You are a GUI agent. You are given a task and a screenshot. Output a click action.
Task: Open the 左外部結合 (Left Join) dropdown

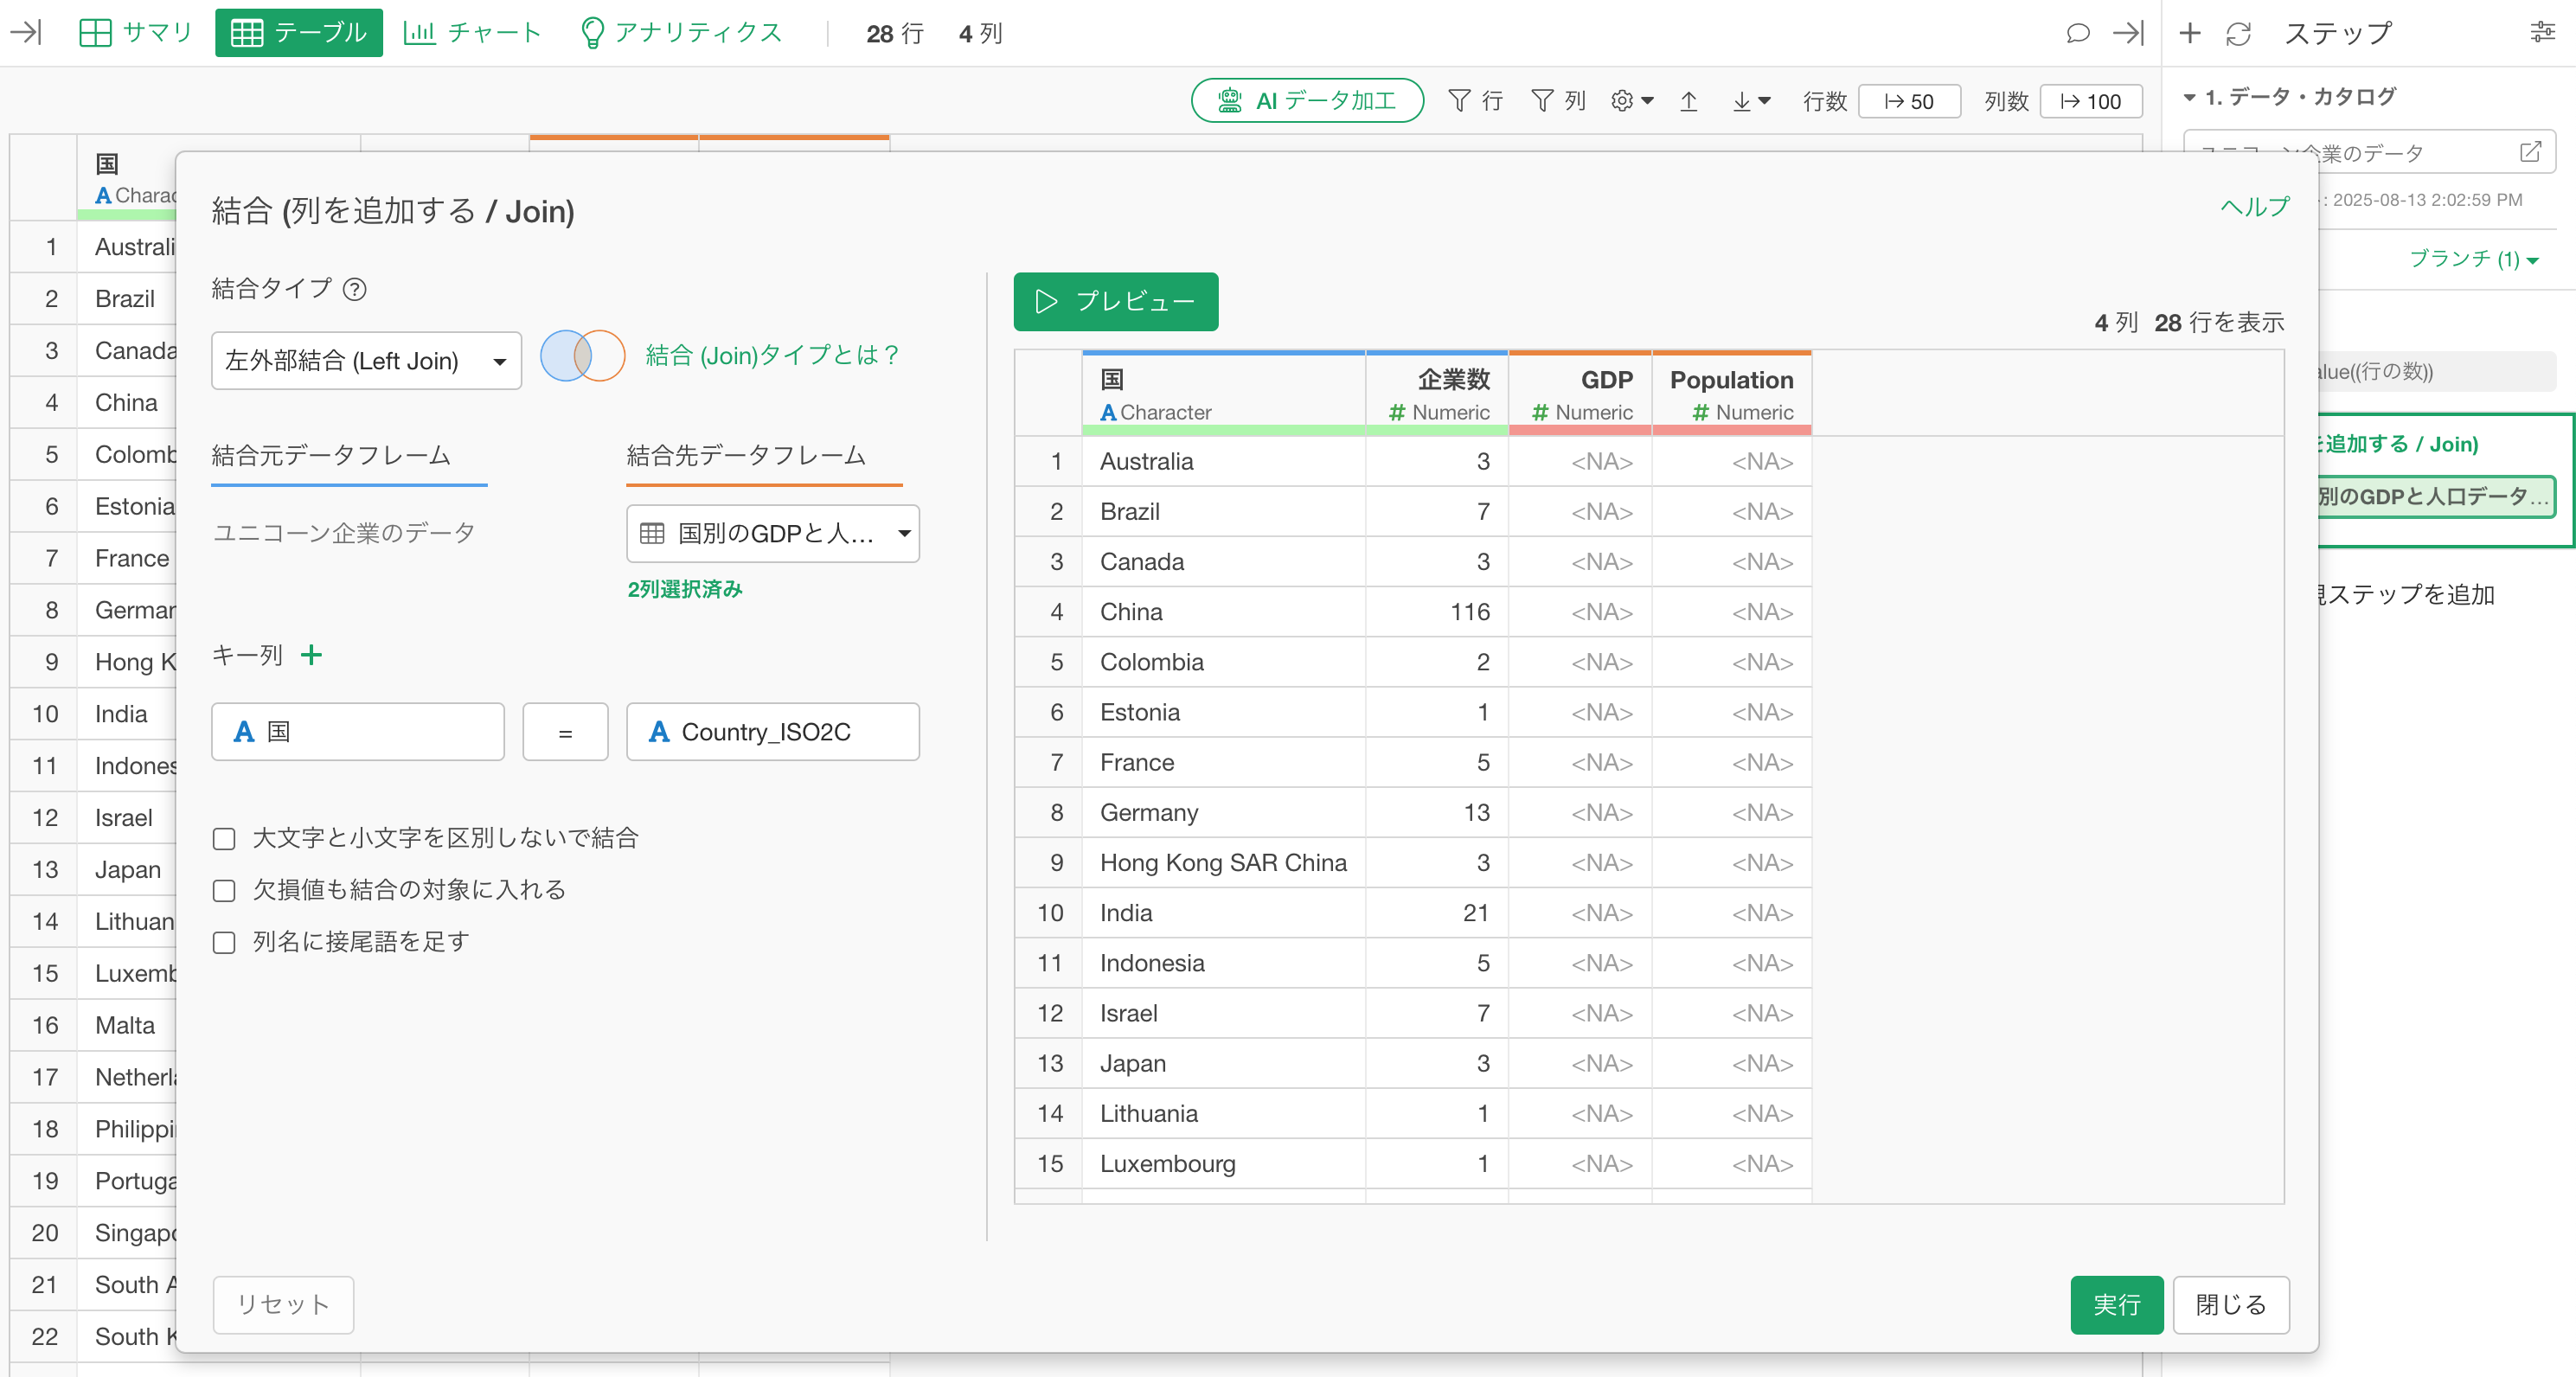366,360
